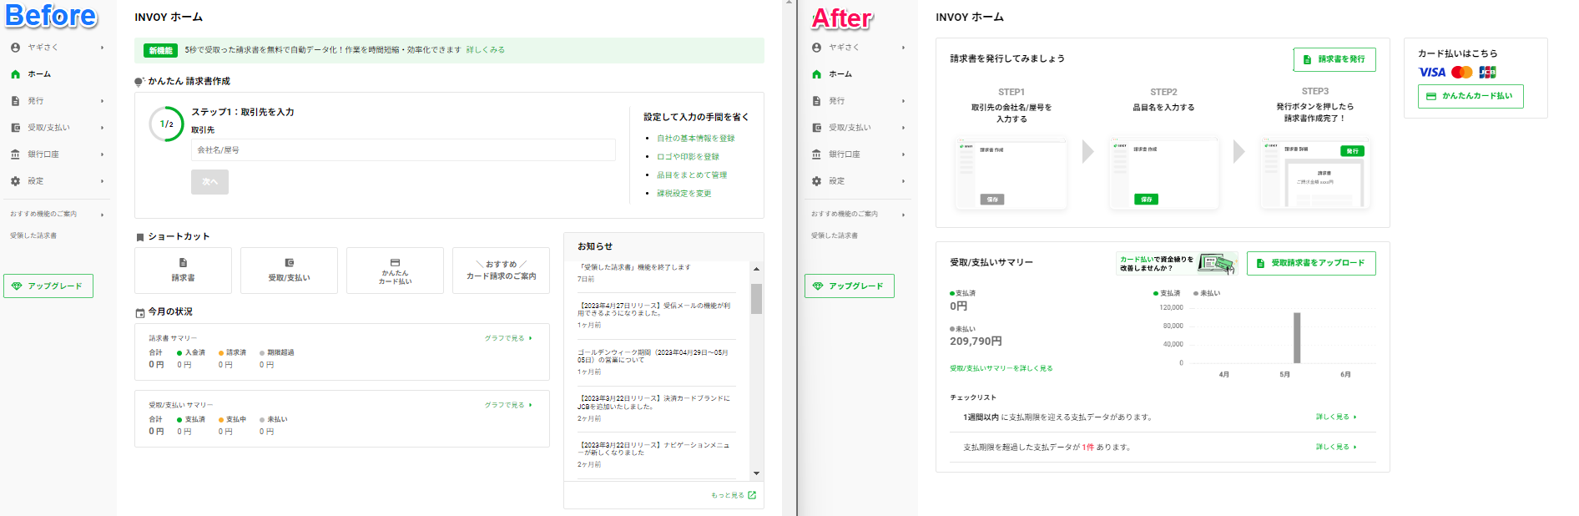The height and width of the screenshot is (516, 1579).
Task: Click the 銀行口座 bank icon in After sidebar
Action: 816,154
